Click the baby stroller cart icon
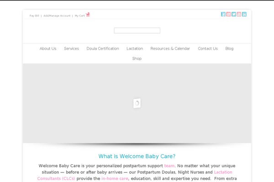Screen dimensions: 274x182 point(88,15)
